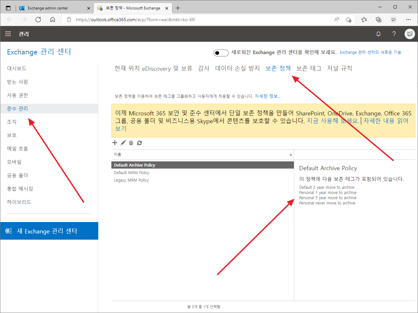Open the app launcher waffle icon
418x313 pixels.
tap(8, 34)
